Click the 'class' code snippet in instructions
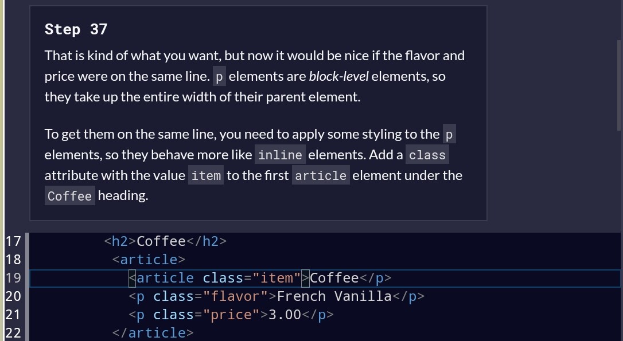Image resolution: width=623 pixels, height=341 pixels. 427,155
